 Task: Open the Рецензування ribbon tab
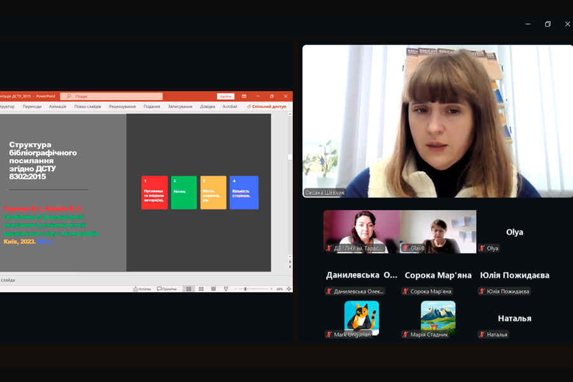[x=122, y=106]
